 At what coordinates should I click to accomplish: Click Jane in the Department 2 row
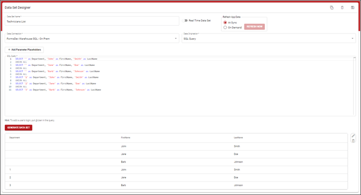pyautogui.click(x=124, y=178)
